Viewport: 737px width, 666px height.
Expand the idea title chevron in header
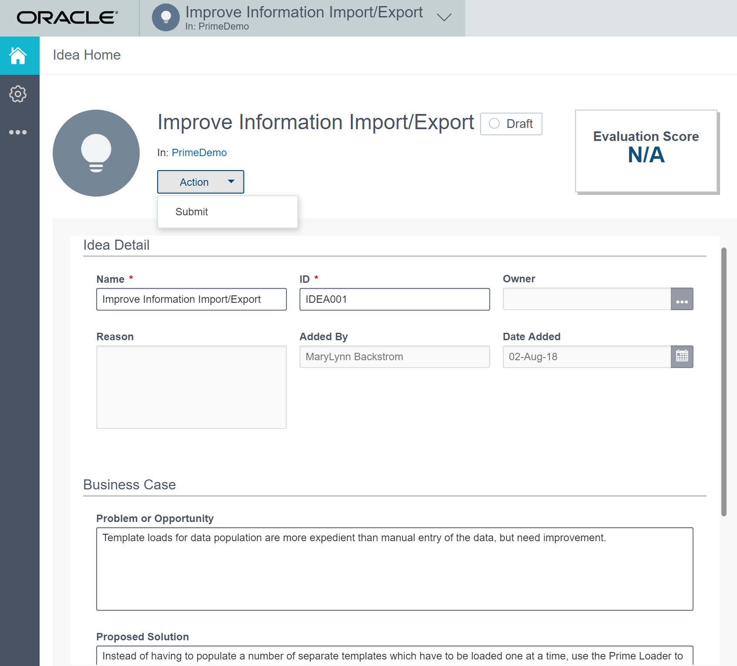tap(443, 17)
